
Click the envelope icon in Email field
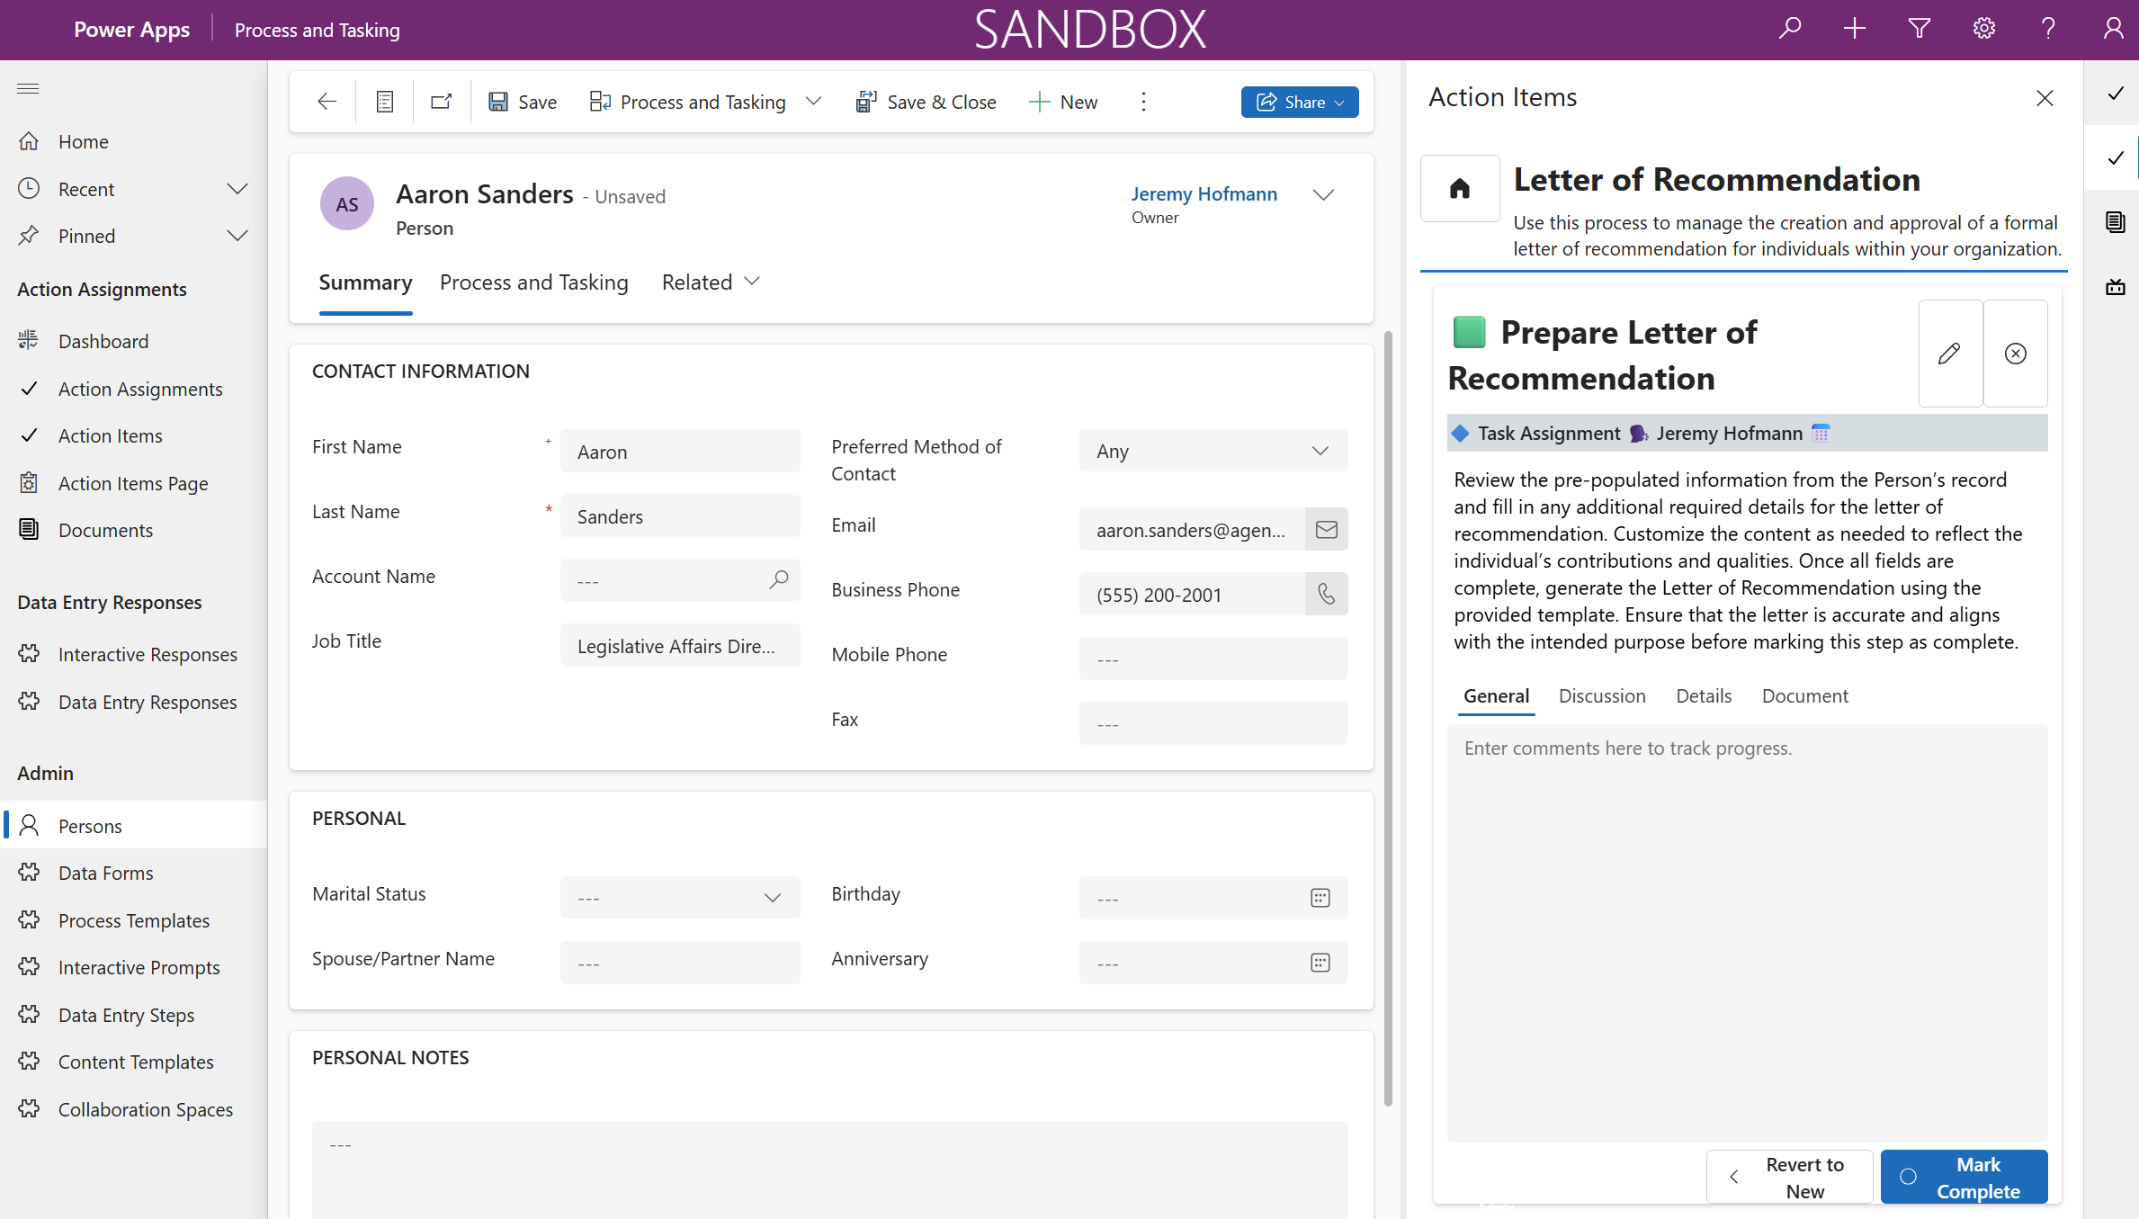coord(1326,530)
